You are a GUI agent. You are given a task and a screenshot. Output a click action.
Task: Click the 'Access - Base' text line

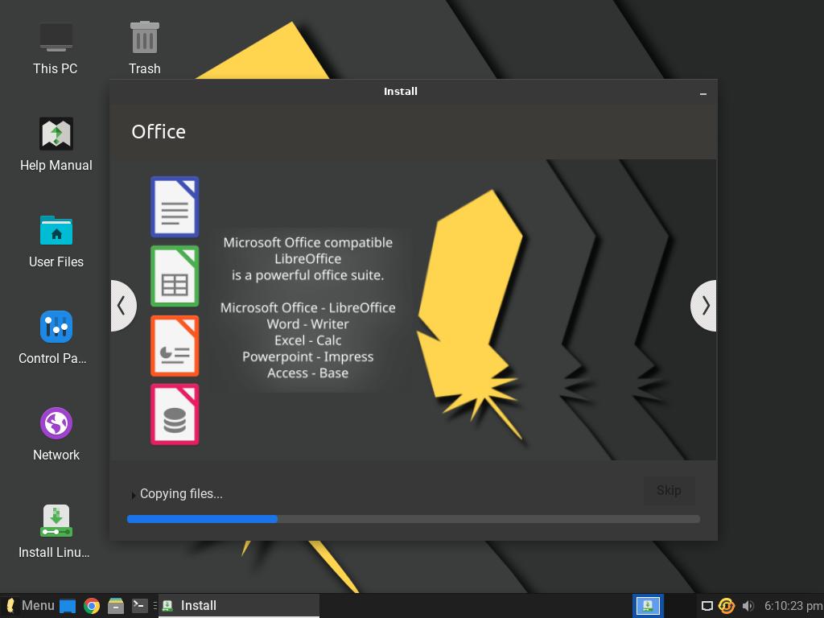[x=308, y=373]
